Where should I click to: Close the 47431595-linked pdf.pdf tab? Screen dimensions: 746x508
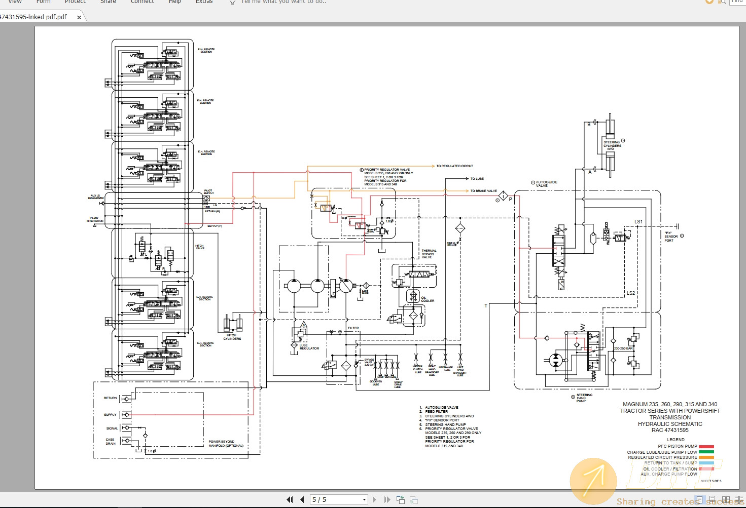(x=79, y=17)
